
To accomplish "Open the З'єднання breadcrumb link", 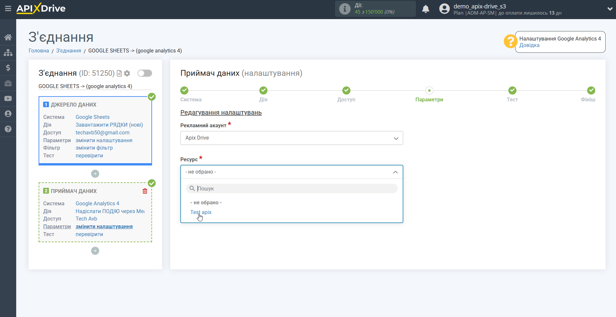I will click(x=68, y=51).
